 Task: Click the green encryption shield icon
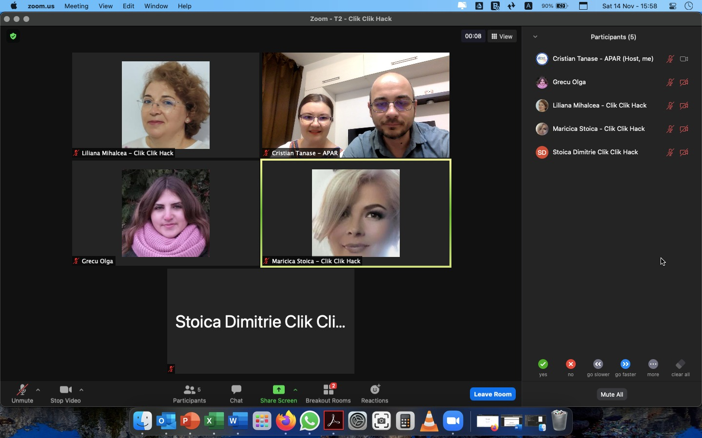(13, 36)
